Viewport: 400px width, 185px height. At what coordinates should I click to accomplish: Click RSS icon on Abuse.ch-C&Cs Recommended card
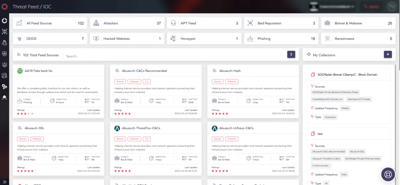point(117,71)
